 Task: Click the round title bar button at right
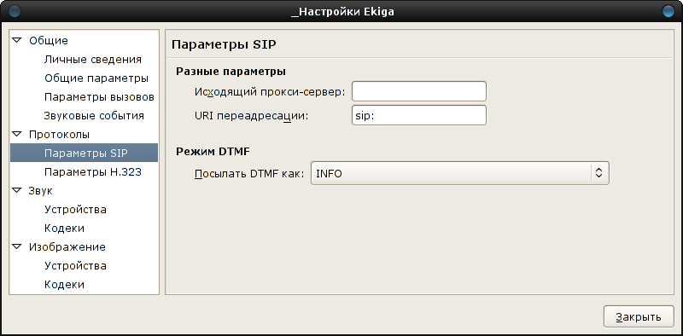668,11
